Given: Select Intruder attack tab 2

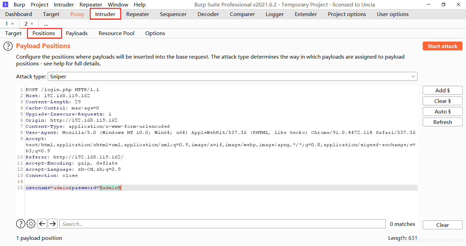Looking at the screenshot, I should pyautogui.click(x=26, y=24).
